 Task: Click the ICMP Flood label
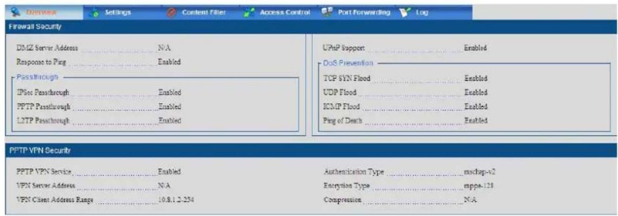(x=342, y=106)
